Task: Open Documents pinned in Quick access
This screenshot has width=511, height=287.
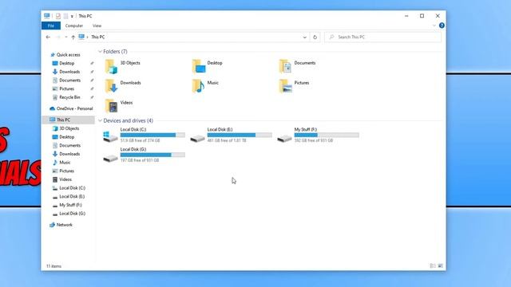Action: (x=66, y=80)
